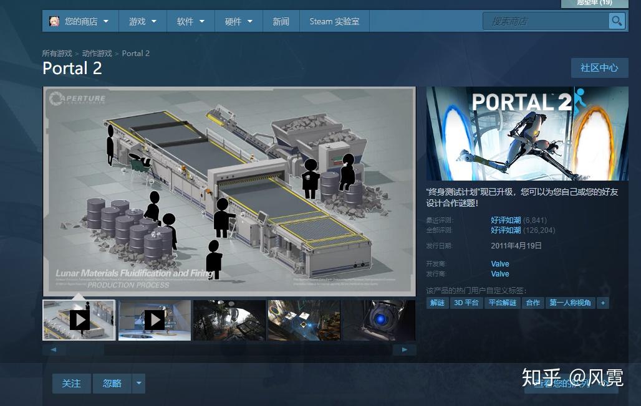Image resolution: width=641 pixels, height=406 pixels.
Task: Click the 合作 tag
Action: (533, 303)
